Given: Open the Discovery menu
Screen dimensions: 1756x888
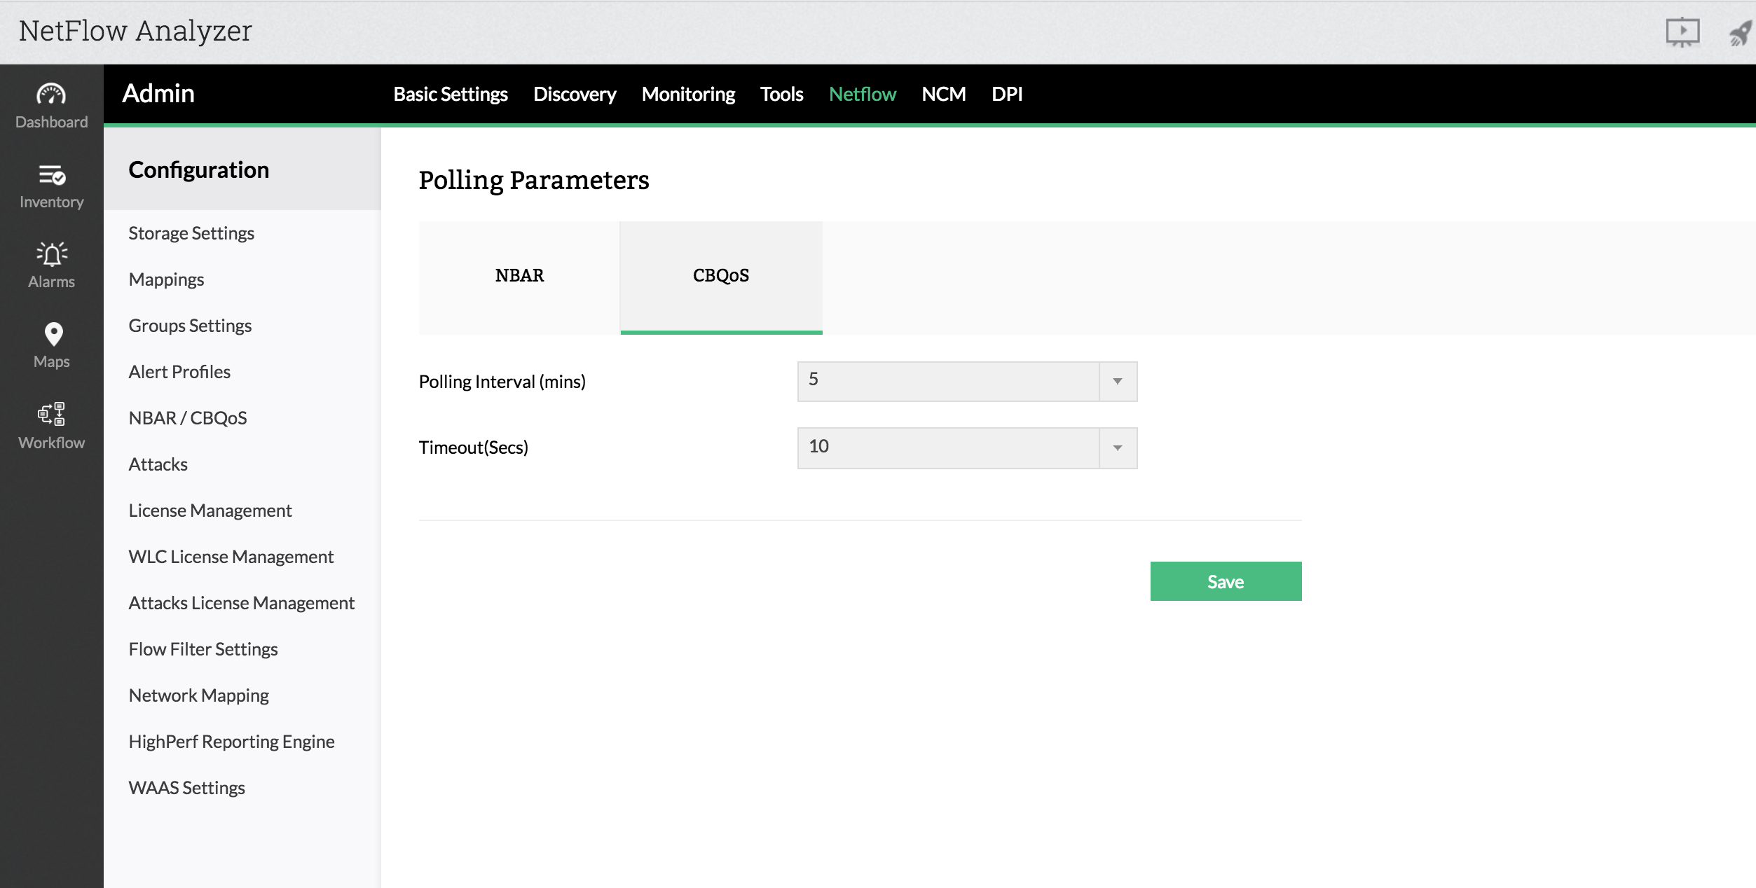Looking at the screenshot, I should point(574,95).
